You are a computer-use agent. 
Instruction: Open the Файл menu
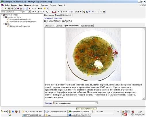7,5
